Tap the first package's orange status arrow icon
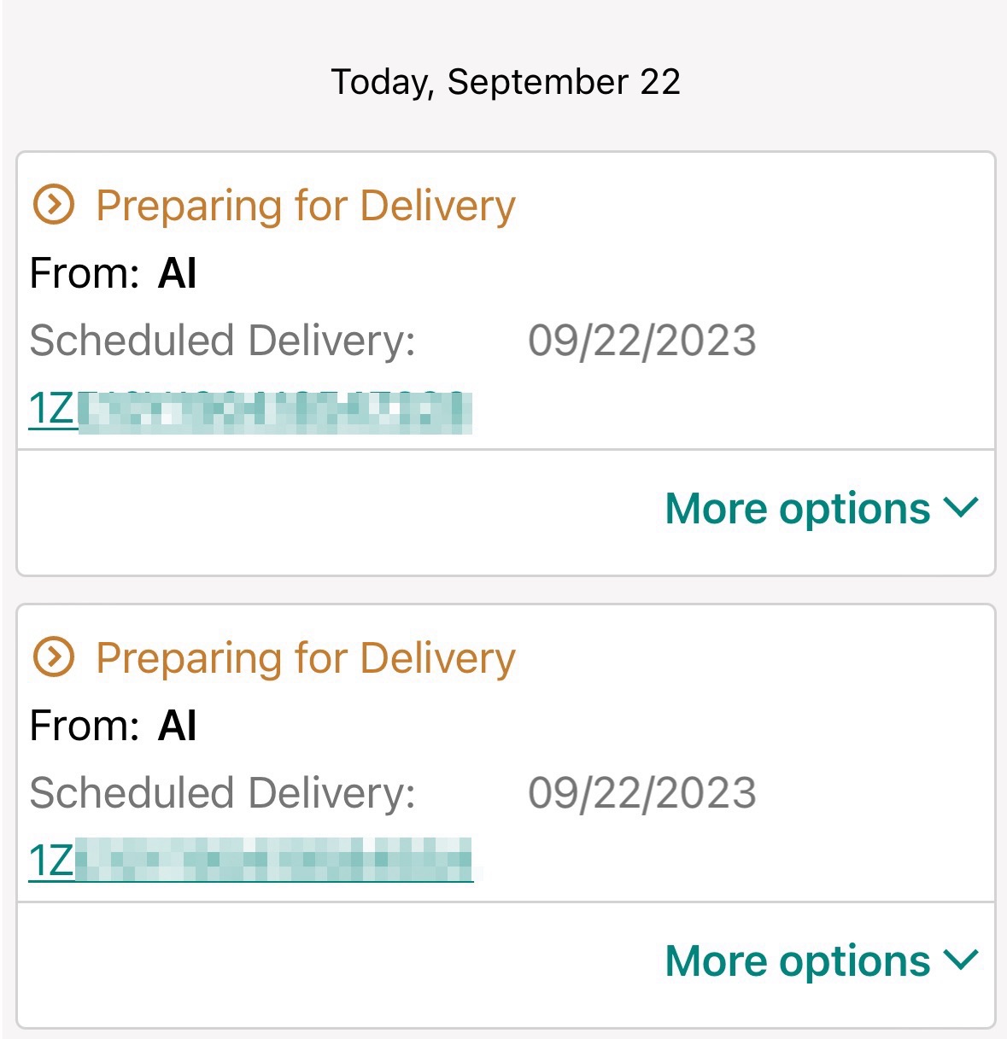The image size is (1007, 1039). [x=54, y=205]
